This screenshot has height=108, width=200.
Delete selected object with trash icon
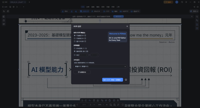(x=118, y=100)
